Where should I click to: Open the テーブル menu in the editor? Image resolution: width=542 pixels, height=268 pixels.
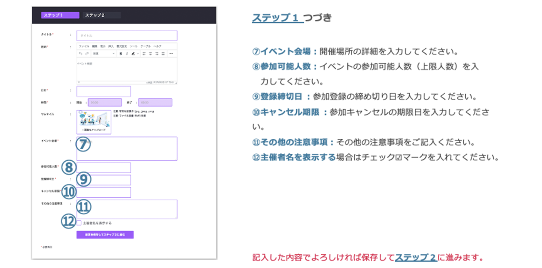pyautogui.click(x=145, y=46)
